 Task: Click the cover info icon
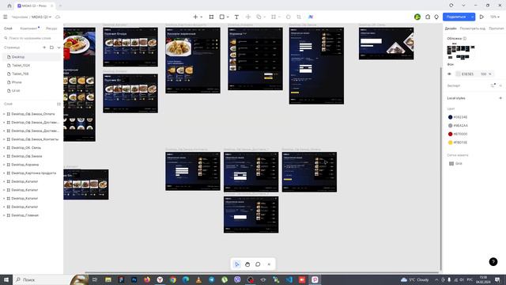[465, 39]
